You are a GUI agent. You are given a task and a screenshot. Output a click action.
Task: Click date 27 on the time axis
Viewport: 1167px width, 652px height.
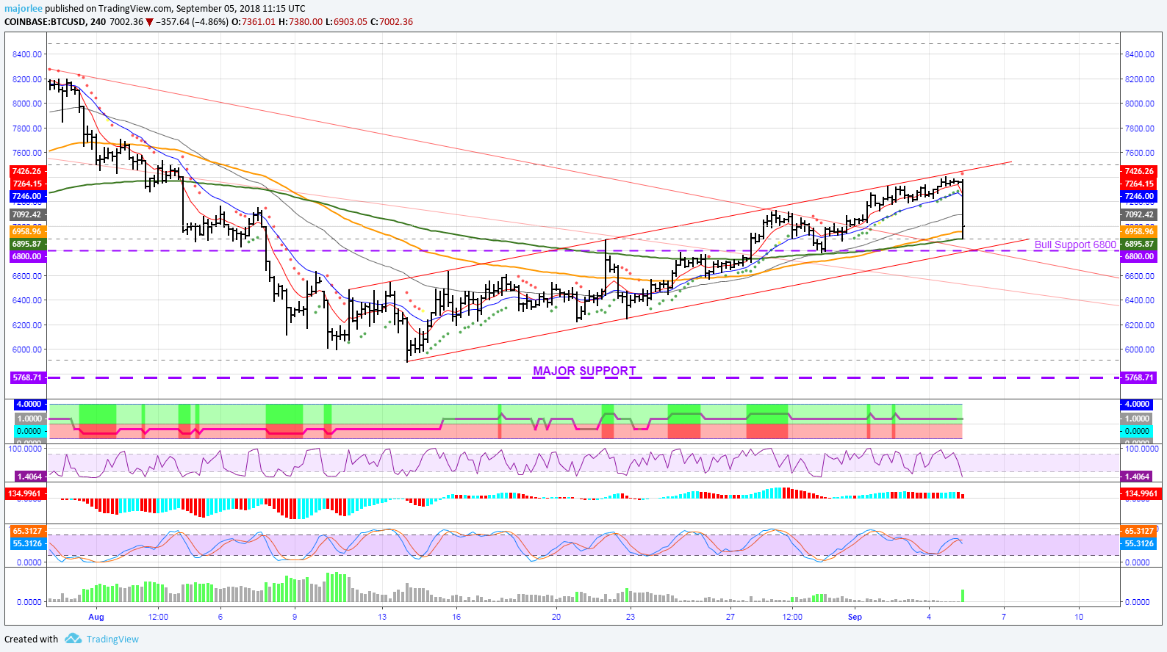[x=730, y=617]
